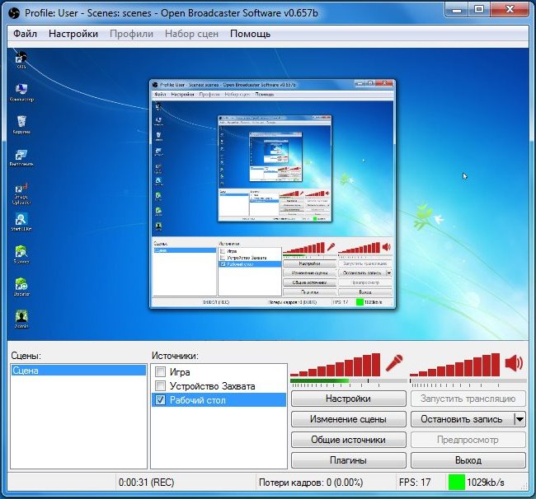Click the Плагины button
The image size is (536, 499).
pos(348,460)
